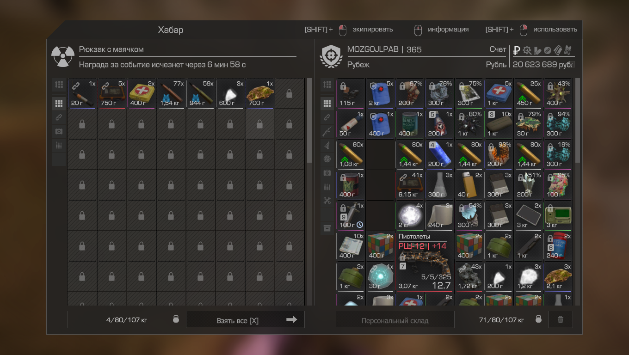Select the weapons filter in stash sidebar

(327, 131)
